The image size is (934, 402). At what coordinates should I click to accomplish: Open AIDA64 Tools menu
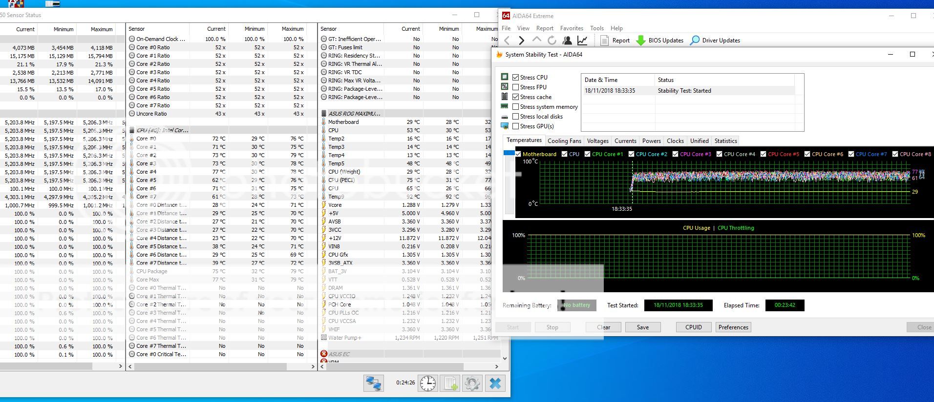click(x=596, y=28)
